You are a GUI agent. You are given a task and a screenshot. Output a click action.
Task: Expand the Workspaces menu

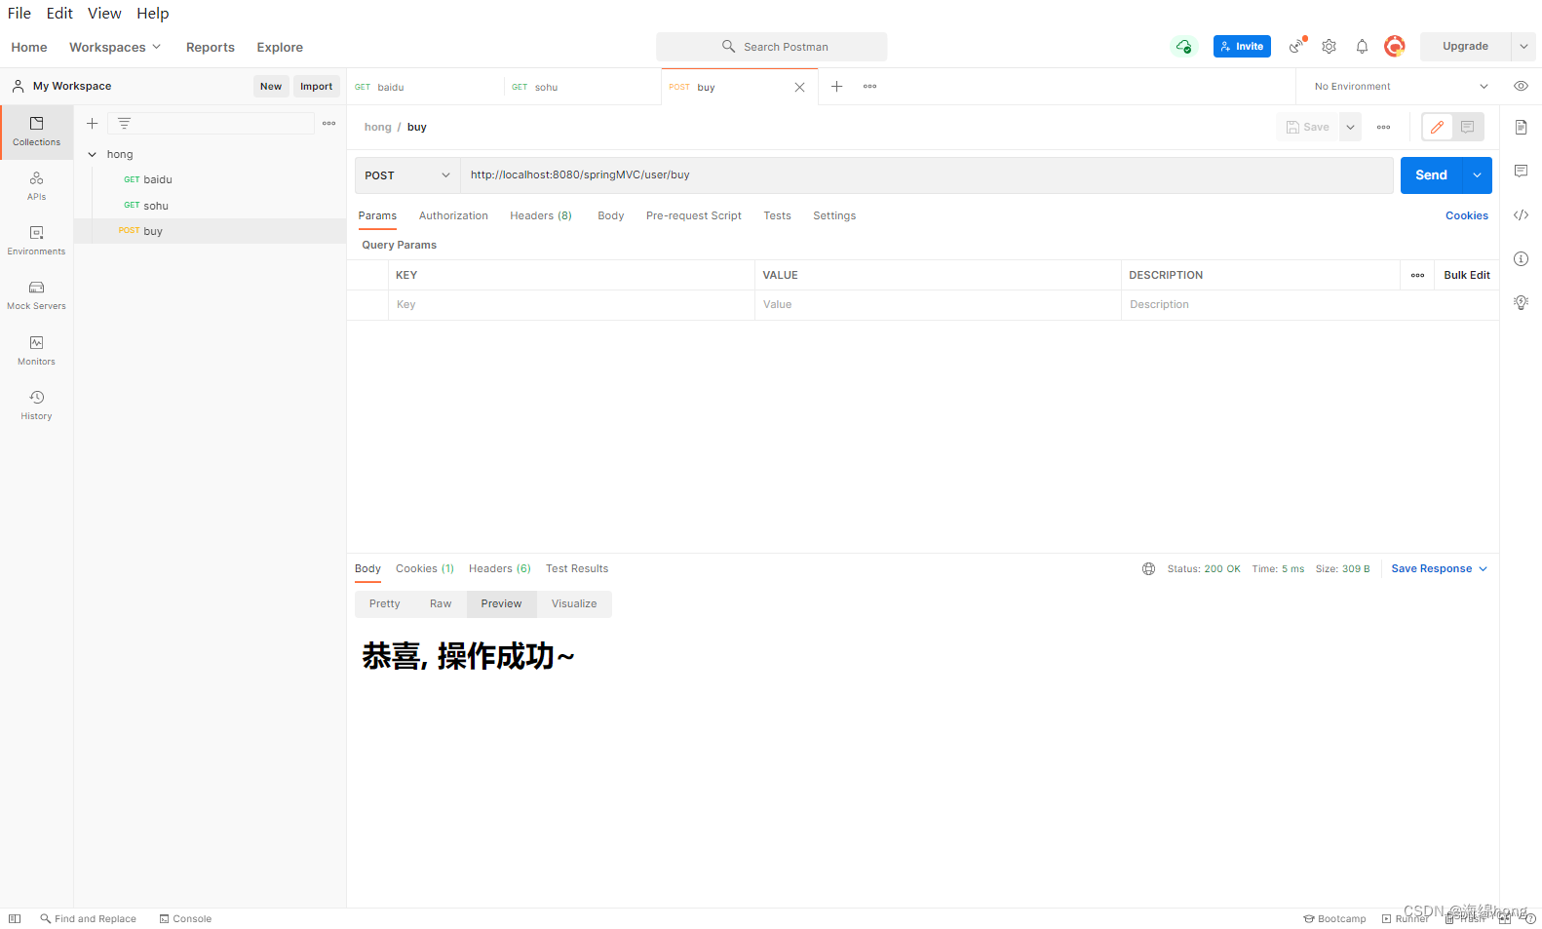115,47
